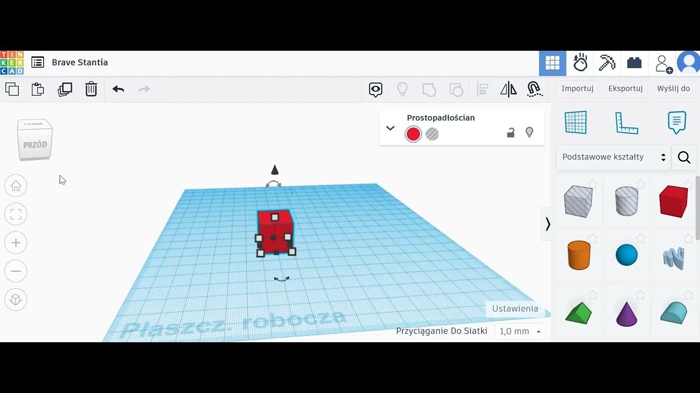Open the Tinkercad logo home link
The image size is (700, 393).
(12, 63)
